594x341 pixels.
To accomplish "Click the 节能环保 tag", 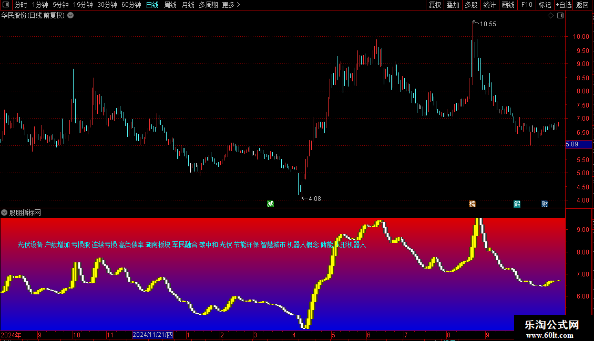I will 246,244.
